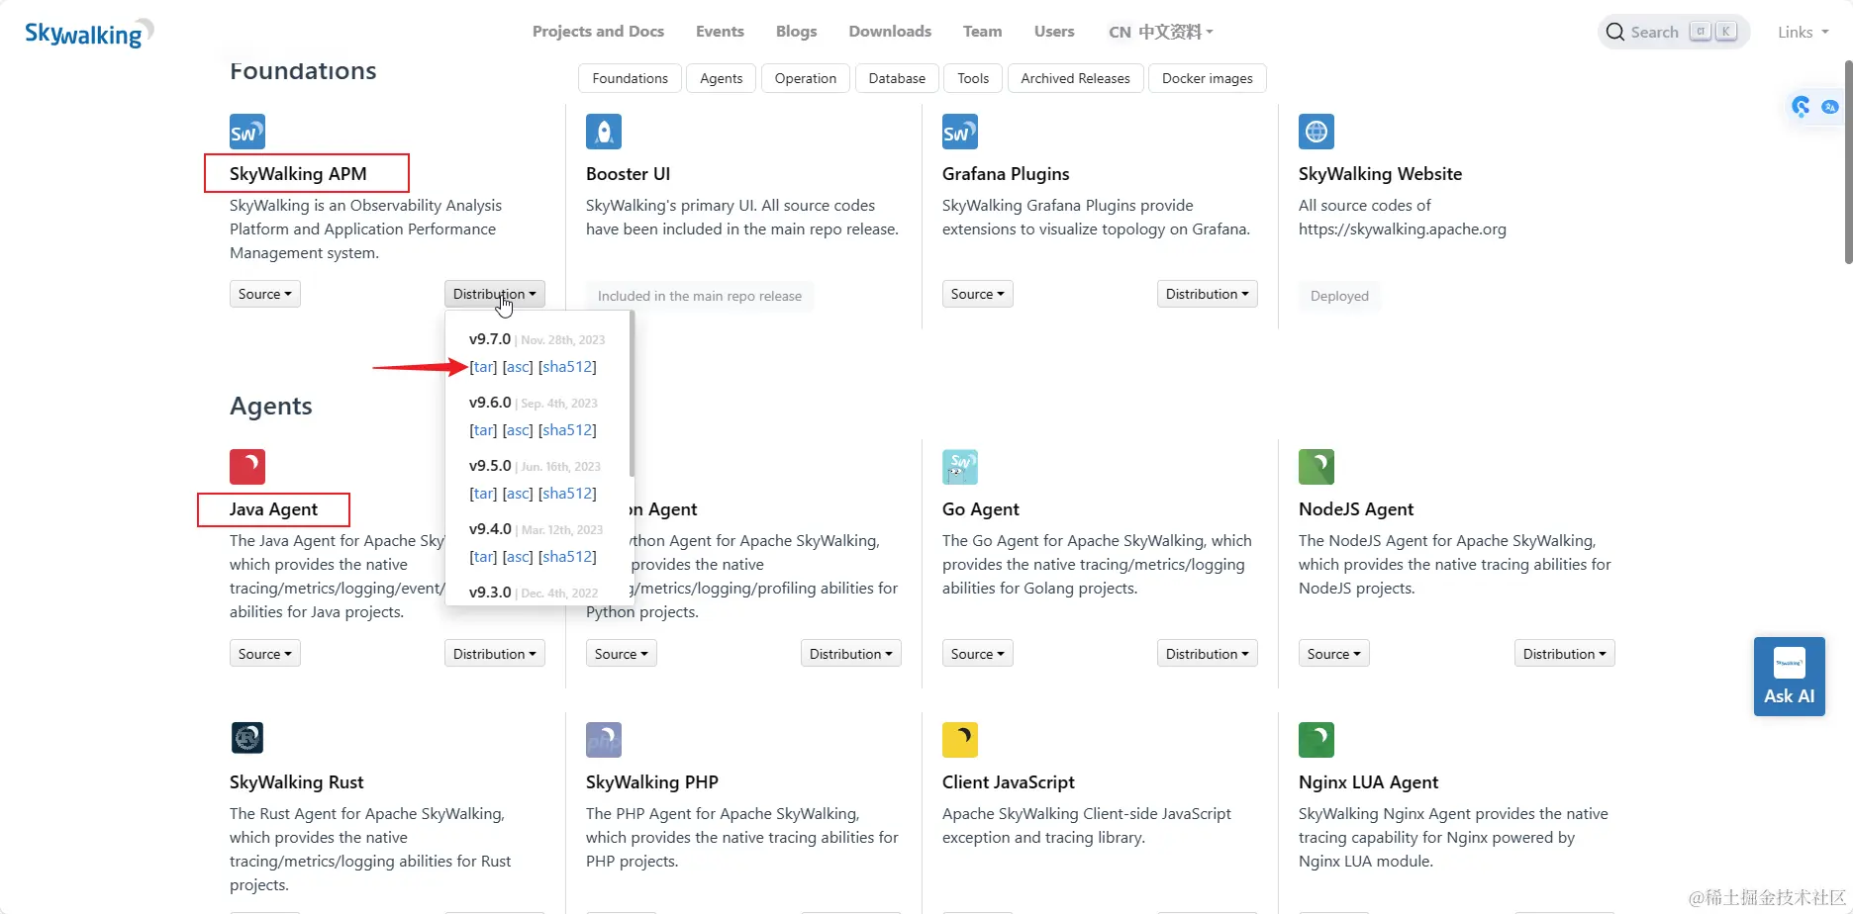Click the SkyWalking Rust icon

(247, 738)
